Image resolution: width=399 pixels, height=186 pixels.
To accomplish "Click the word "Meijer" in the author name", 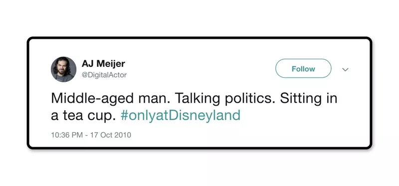I will pos(111,64).
